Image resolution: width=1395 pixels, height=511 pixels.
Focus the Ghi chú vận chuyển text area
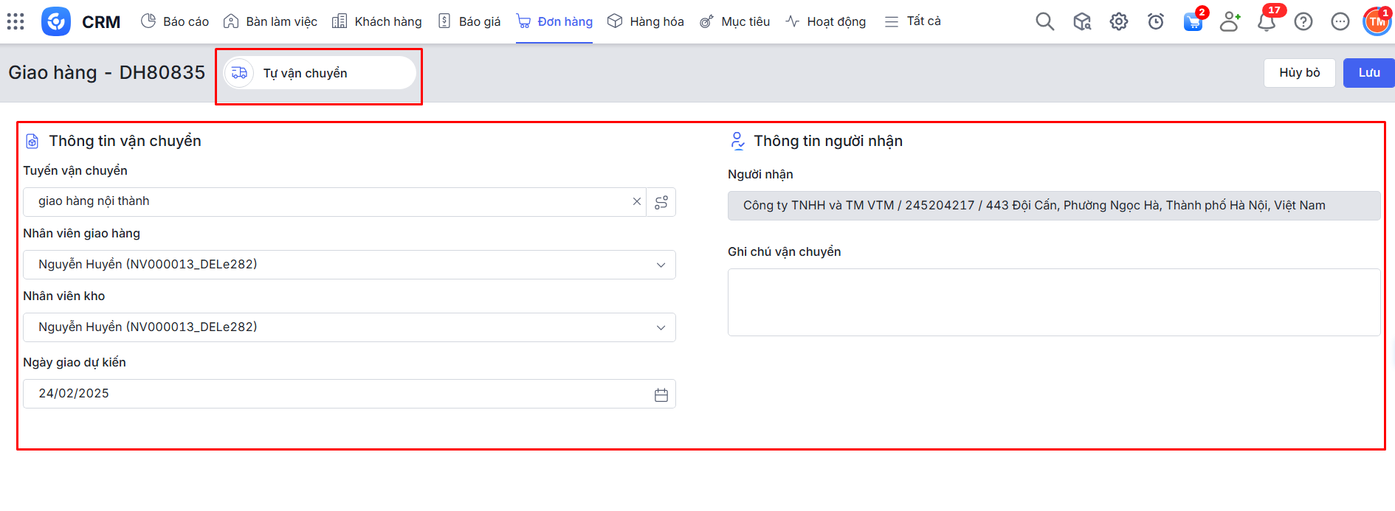(1053, 302)
